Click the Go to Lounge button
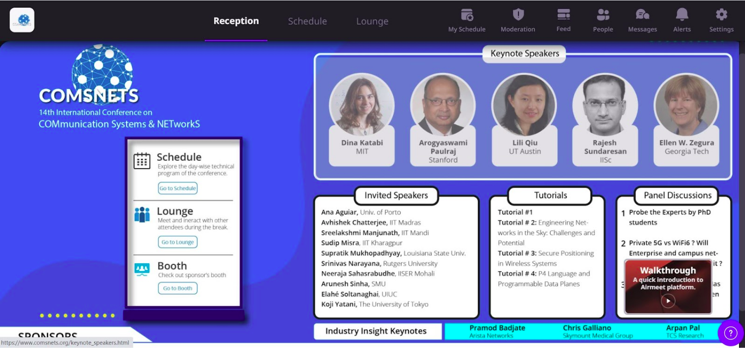The height and width of the screenshot is (348, 745). [x=178, y=242]
